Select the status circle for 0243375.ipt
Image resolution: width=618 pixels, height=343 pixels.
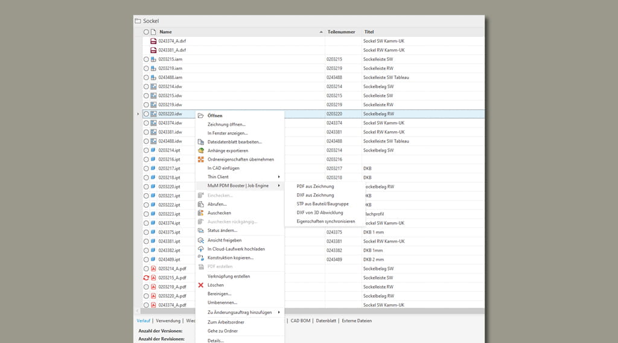click(146, 232)
